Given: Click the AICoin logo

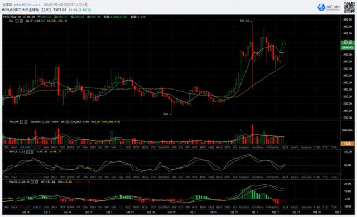Looking at the screenshot, I should tap(329, 7).
